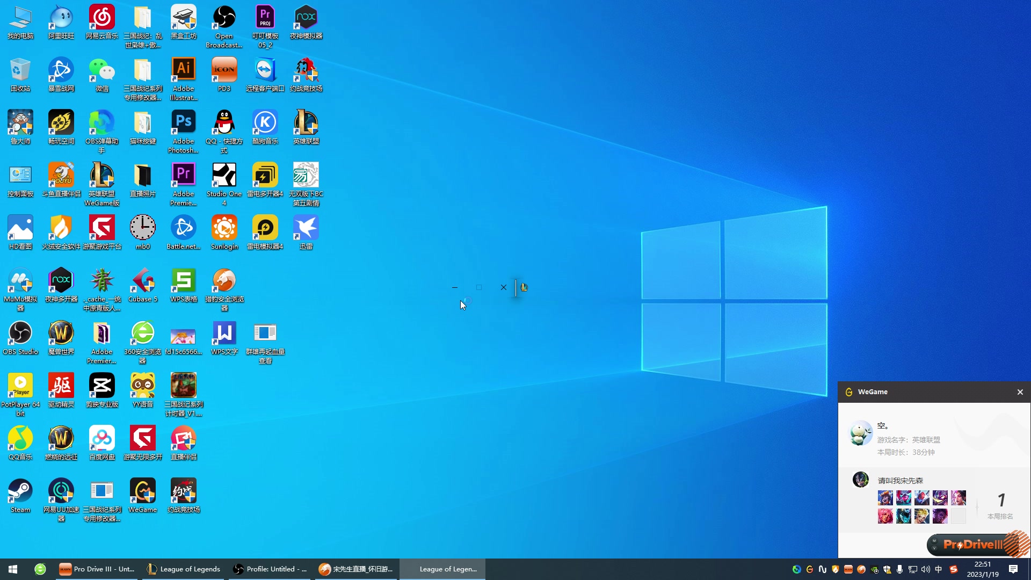Viewport: 1031px width, 580px height.
Task: Open the 直播照片 folder icon
Action: click(x=142, y=175)
